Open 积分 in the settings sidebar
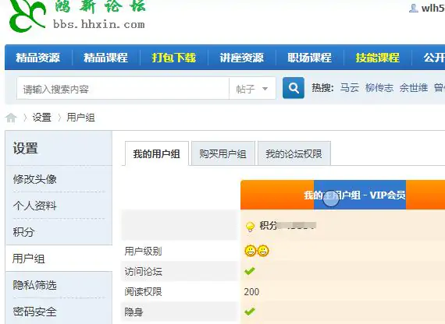Viewport: 445px width, 324px height. click(x=23, y=232)
